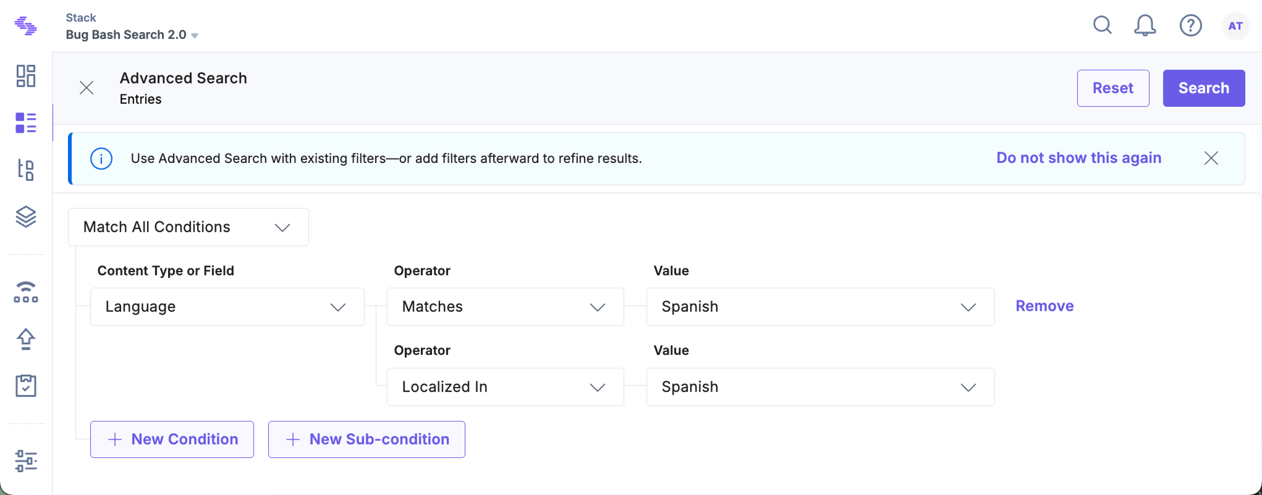Click the Stack label above the stack name

(x=81, y=18)
